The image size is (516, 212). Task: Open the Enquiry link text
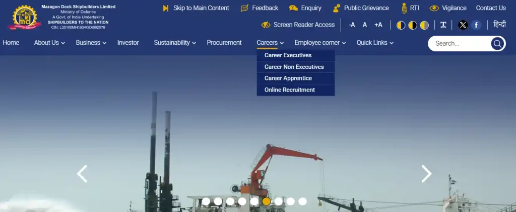click(311, 8)
